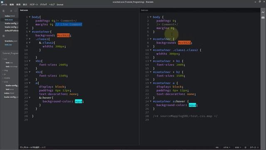Click working files sort icon in sidebar

[4, 11]
